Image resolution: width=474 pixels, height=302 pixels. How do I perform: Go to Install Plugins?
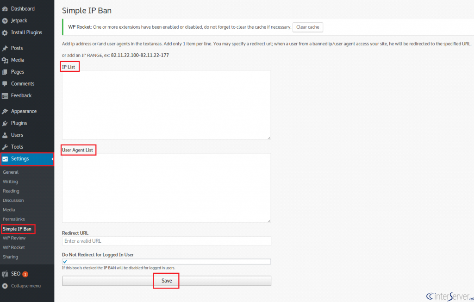point(27,32)
